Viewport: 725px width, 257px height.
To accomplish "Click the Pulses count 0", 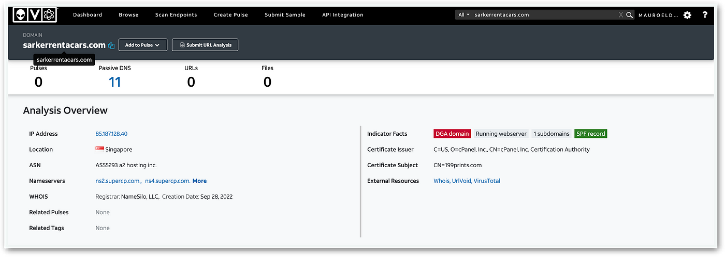I will (38, 82).
